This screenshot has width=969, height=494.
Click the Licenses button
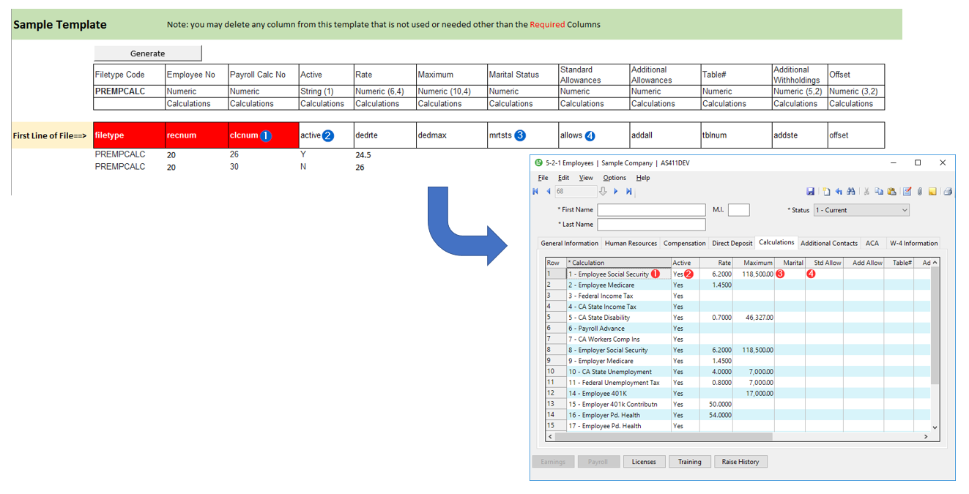click(x=644, y=462)
